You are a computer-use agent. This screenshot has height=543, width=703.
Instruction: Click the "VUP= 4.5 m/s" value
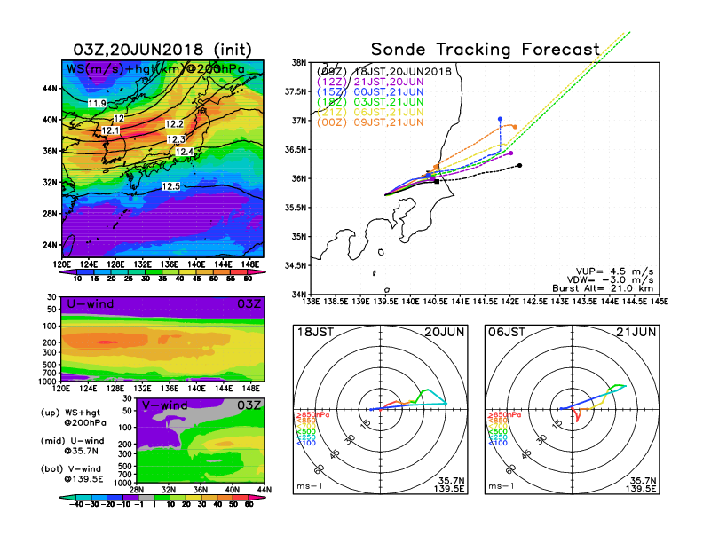pyautogui.click(x=614, y=271)
